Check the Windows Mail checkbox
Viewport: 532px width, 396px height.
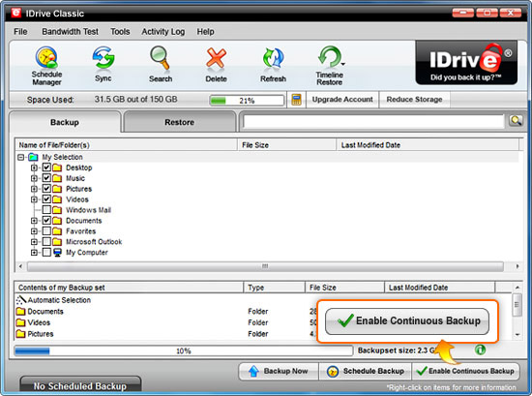[x=46, y=209]
